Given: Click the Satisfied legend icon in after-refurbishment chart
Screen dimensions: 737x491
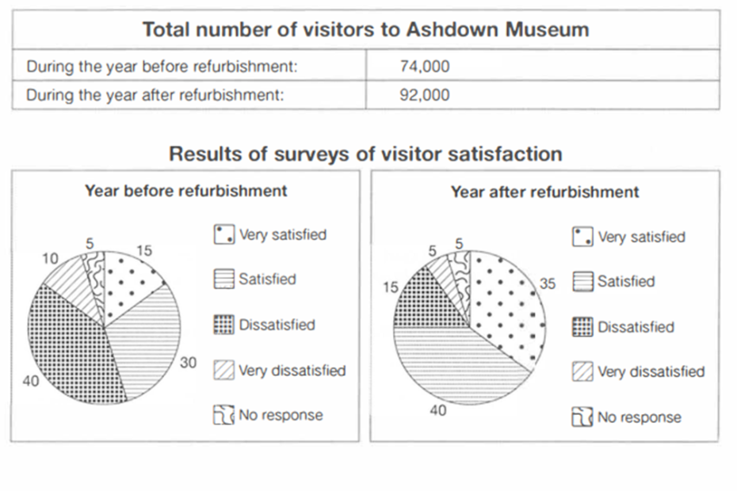Looking at the screenshot, I should [582, 282].
